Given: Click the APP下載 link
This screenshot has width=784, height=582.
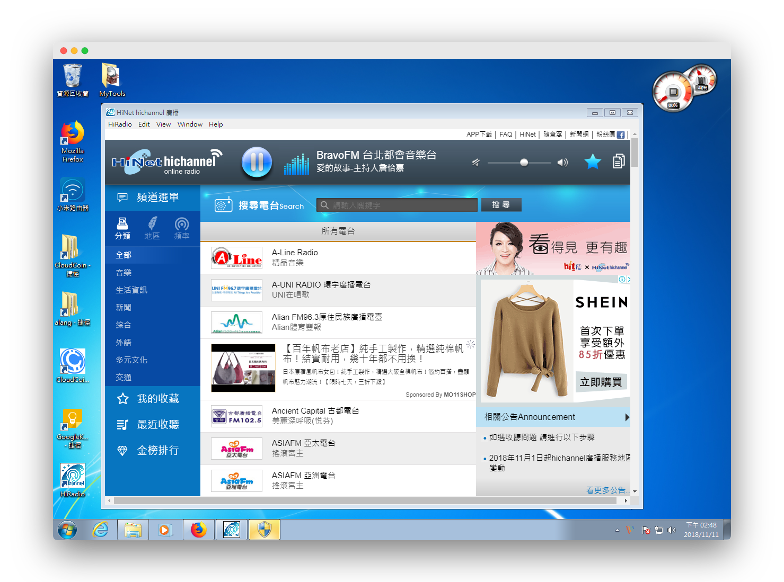Looking at the screenshot, I should (x=479, y=135).
